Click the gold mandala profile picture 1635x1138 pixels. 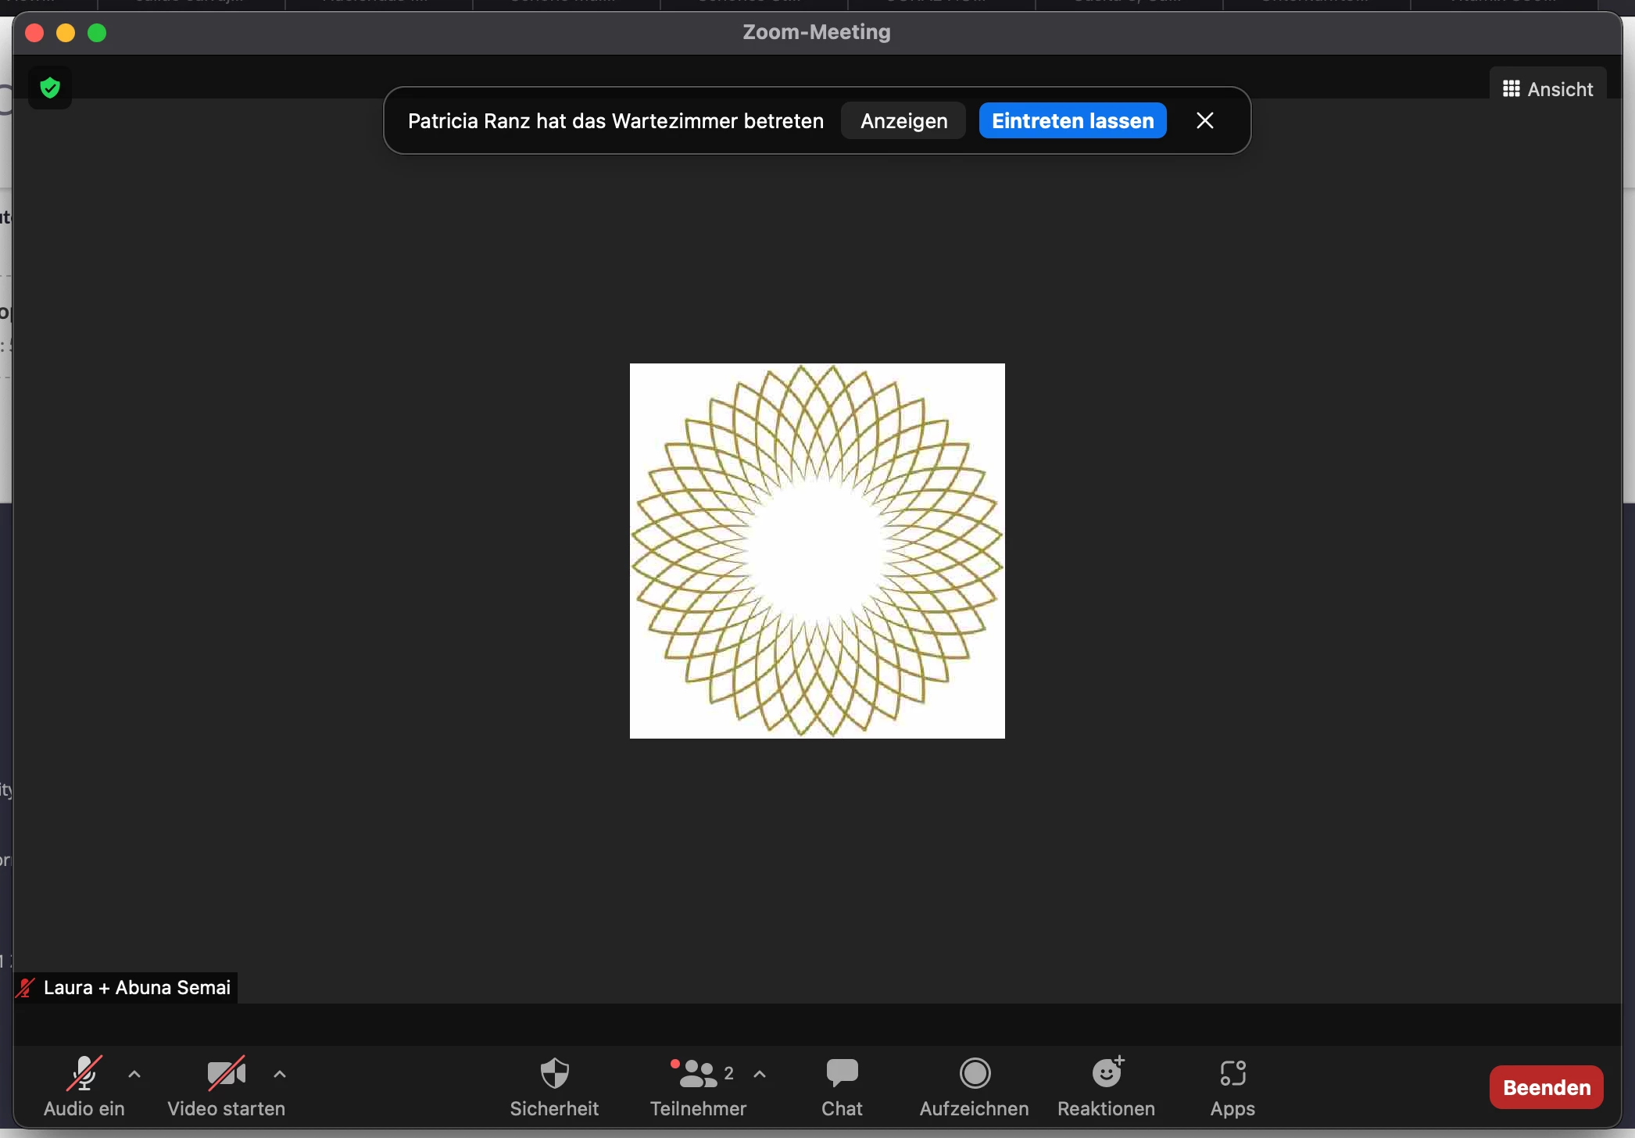pyautogui.click(x=817, y=551)
